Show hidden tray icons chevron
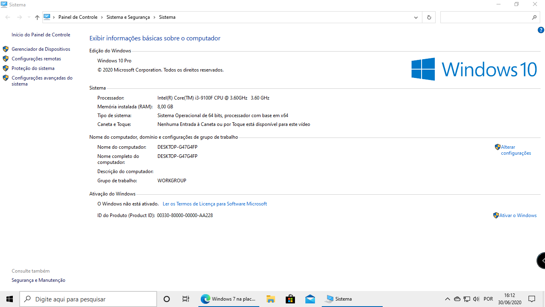Screen dimensions: 545x307 click(448, 299)
